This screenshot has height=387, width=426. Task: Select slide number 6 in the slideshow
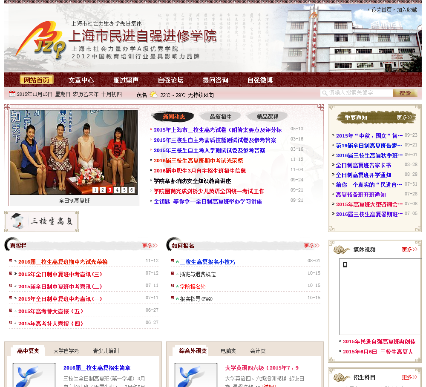point(132,190)
